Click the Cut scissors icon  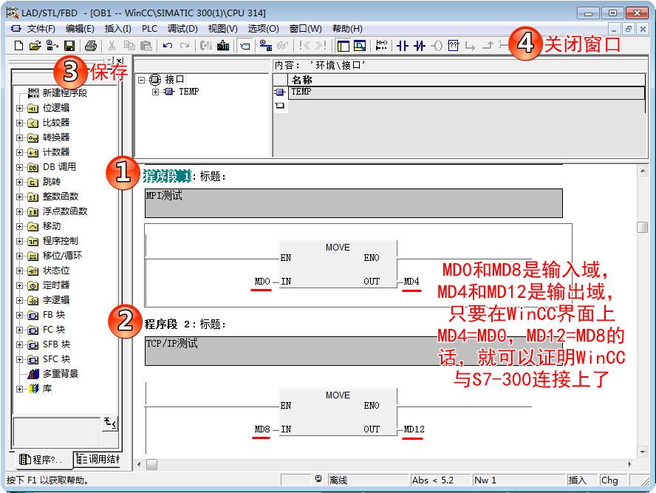112,45
